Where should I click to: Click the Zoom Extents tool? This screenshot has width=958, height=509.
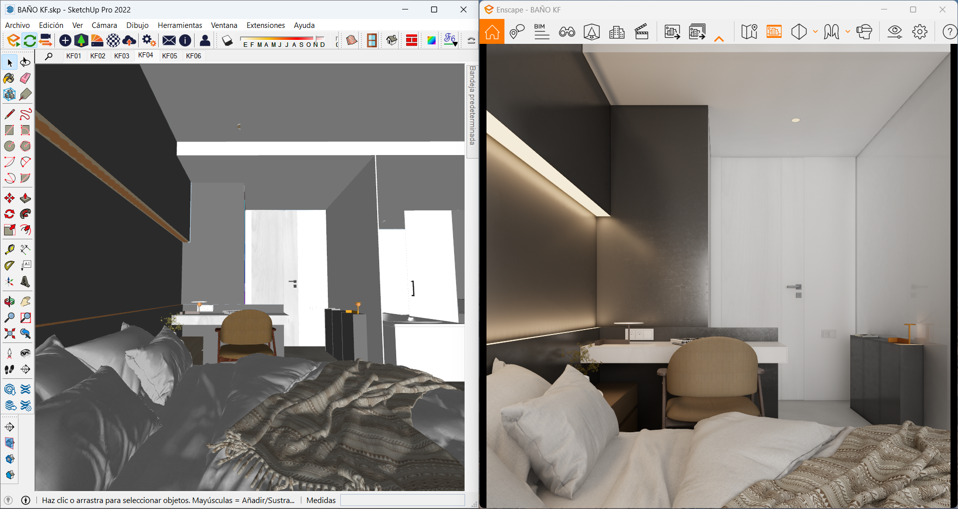[9, 334]
